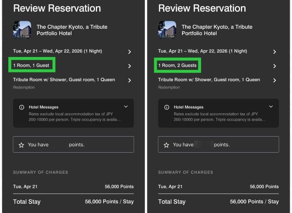The width and height of the screenshot is (292, 213).
Task: Open chevron beside 1 Room, 1 Guest
Action: point(129,66)
